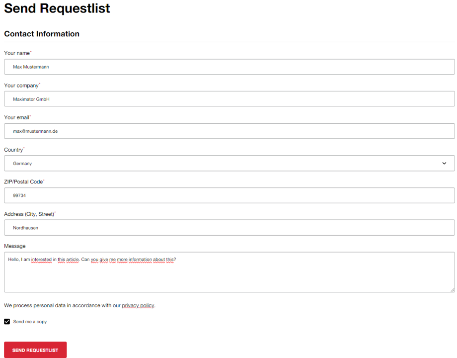Toggle the Send me a copy checkbox
The width and height of the screenshot is (457, 358).
click(x=7, y=322)
